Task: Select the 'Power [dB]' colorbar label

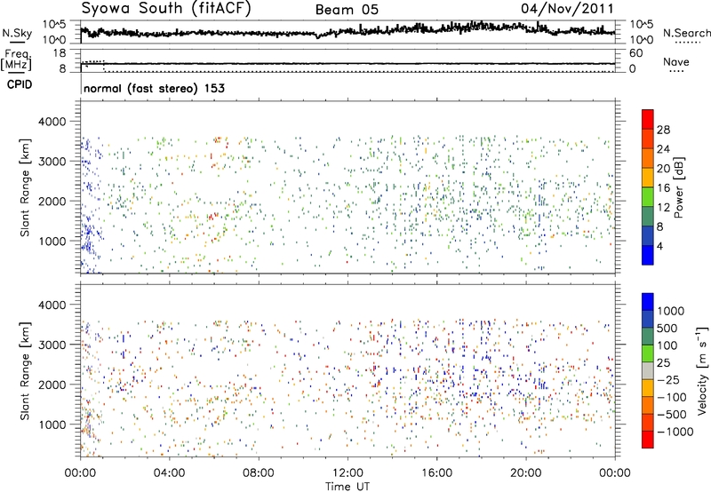Action: click(679, 187)
